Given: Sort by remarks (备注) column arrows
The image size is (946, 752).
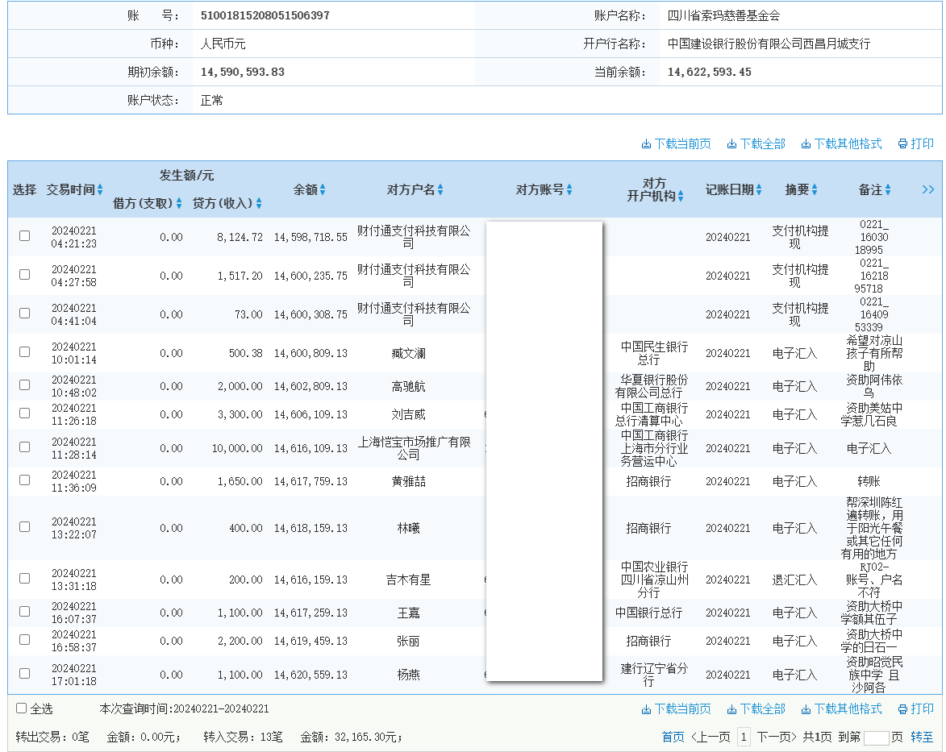Looking at the screenshot, I should click(x=888, y=190).
